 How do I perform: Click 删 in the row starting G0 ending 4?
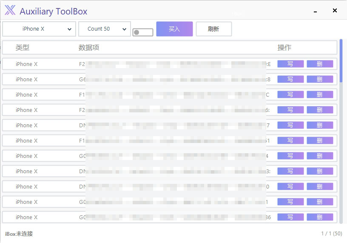320,156
